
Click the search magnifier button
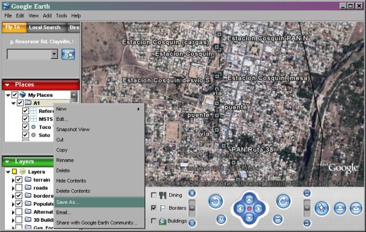click(x=68, y=54)
